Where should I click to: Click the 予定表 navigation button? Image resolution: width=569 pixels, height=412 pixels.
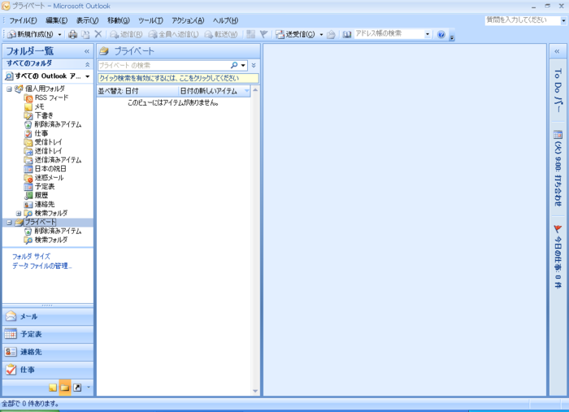[48, 334]
